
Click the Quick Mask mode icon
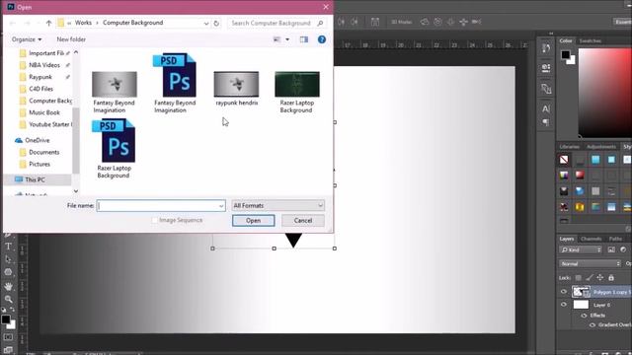(8, 337)
